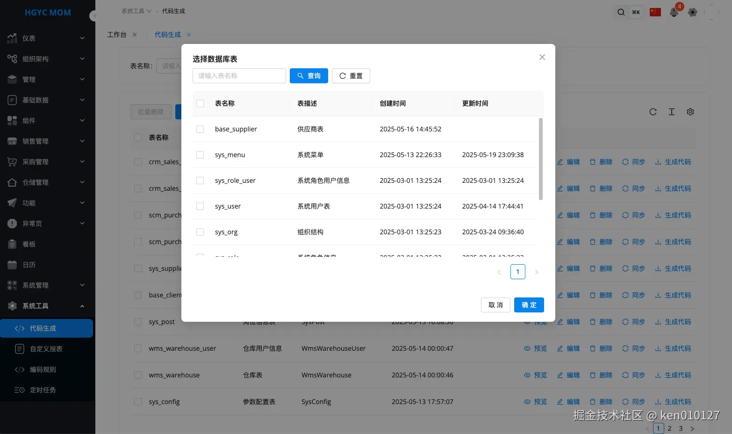Expand the 基础数据 sidebar menu
This screenshot has width=732, height=434.
point(48,100)
